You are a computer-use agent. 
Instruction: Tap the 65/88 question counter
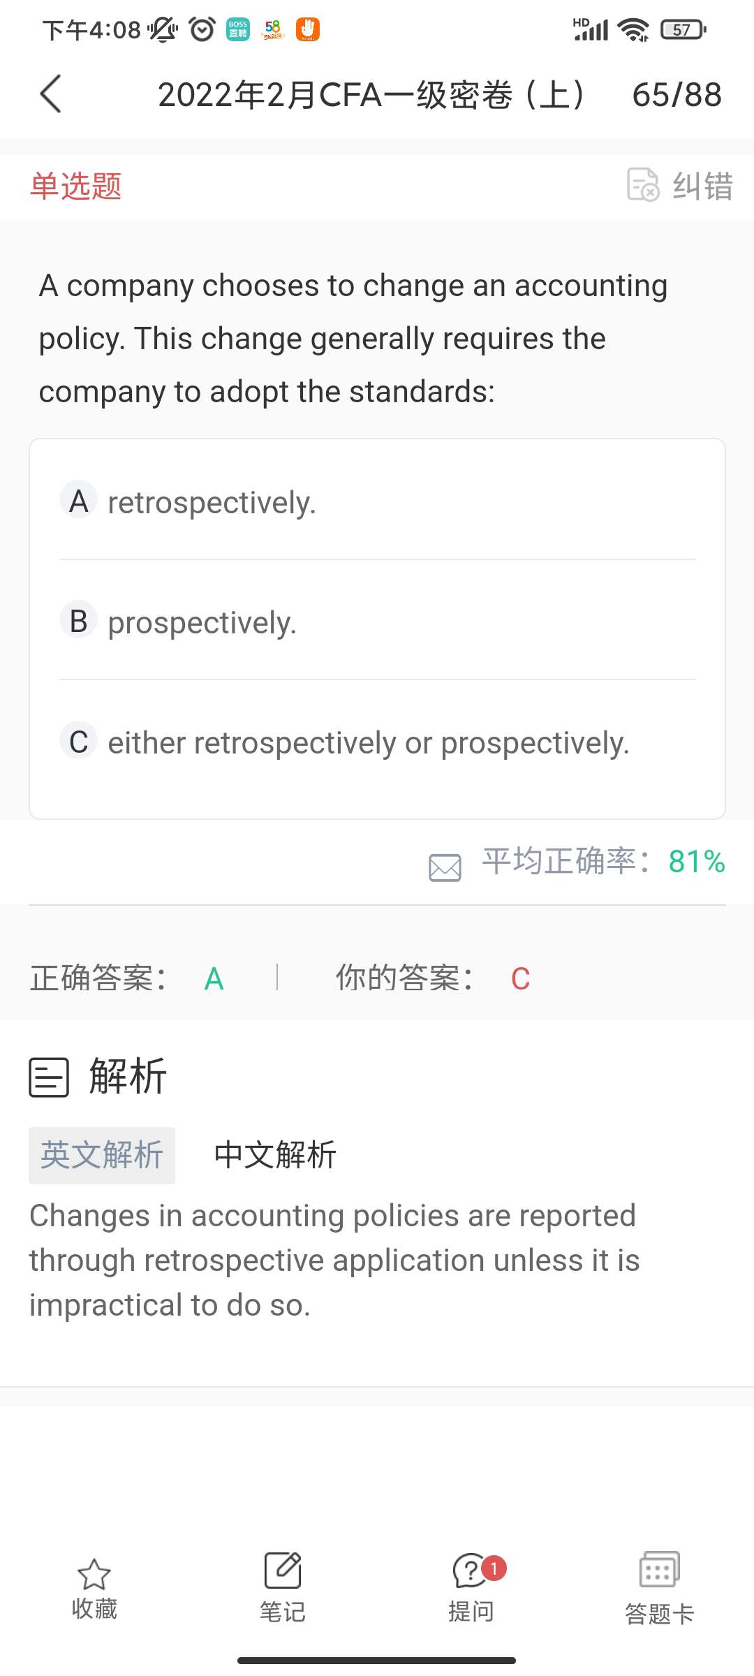click(677, 95)
